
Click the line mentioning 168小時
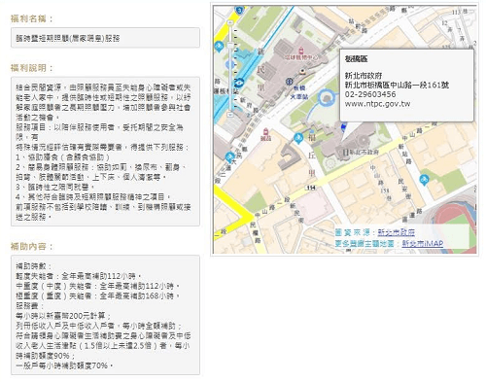click(x=98, y=296)
